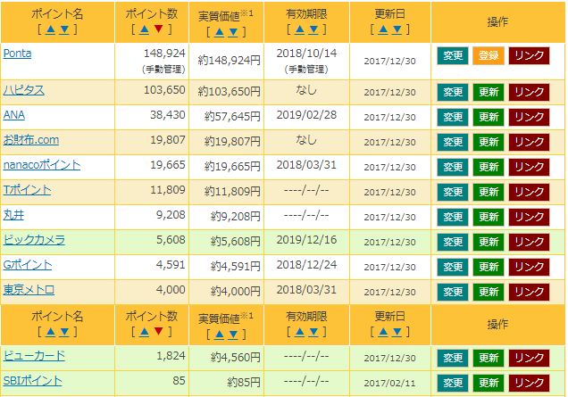The image size is (568, 397).
Task: Open the nanacoポイント link
Action: (x=42, y=165)
